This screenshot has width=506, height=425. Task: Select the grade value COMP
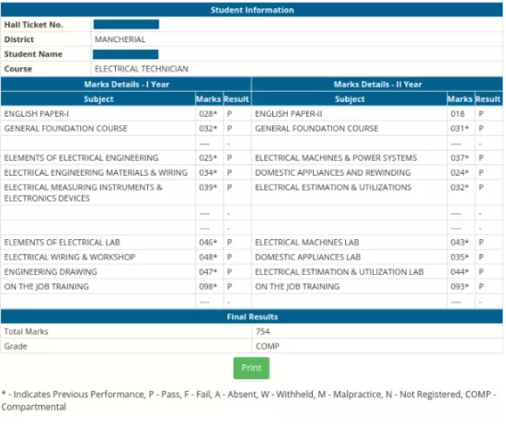(x=267, y=346)
